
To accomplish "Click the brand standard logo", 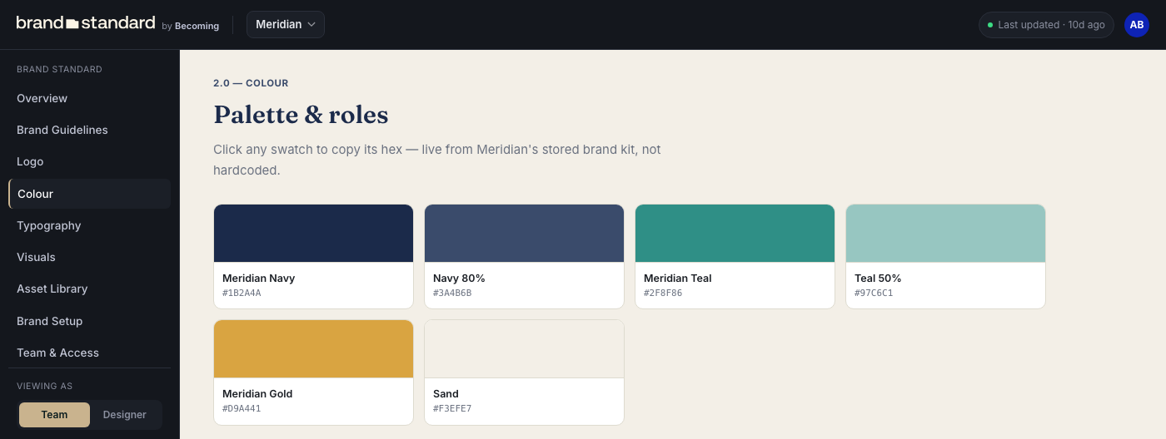I will tap(86, 23).
